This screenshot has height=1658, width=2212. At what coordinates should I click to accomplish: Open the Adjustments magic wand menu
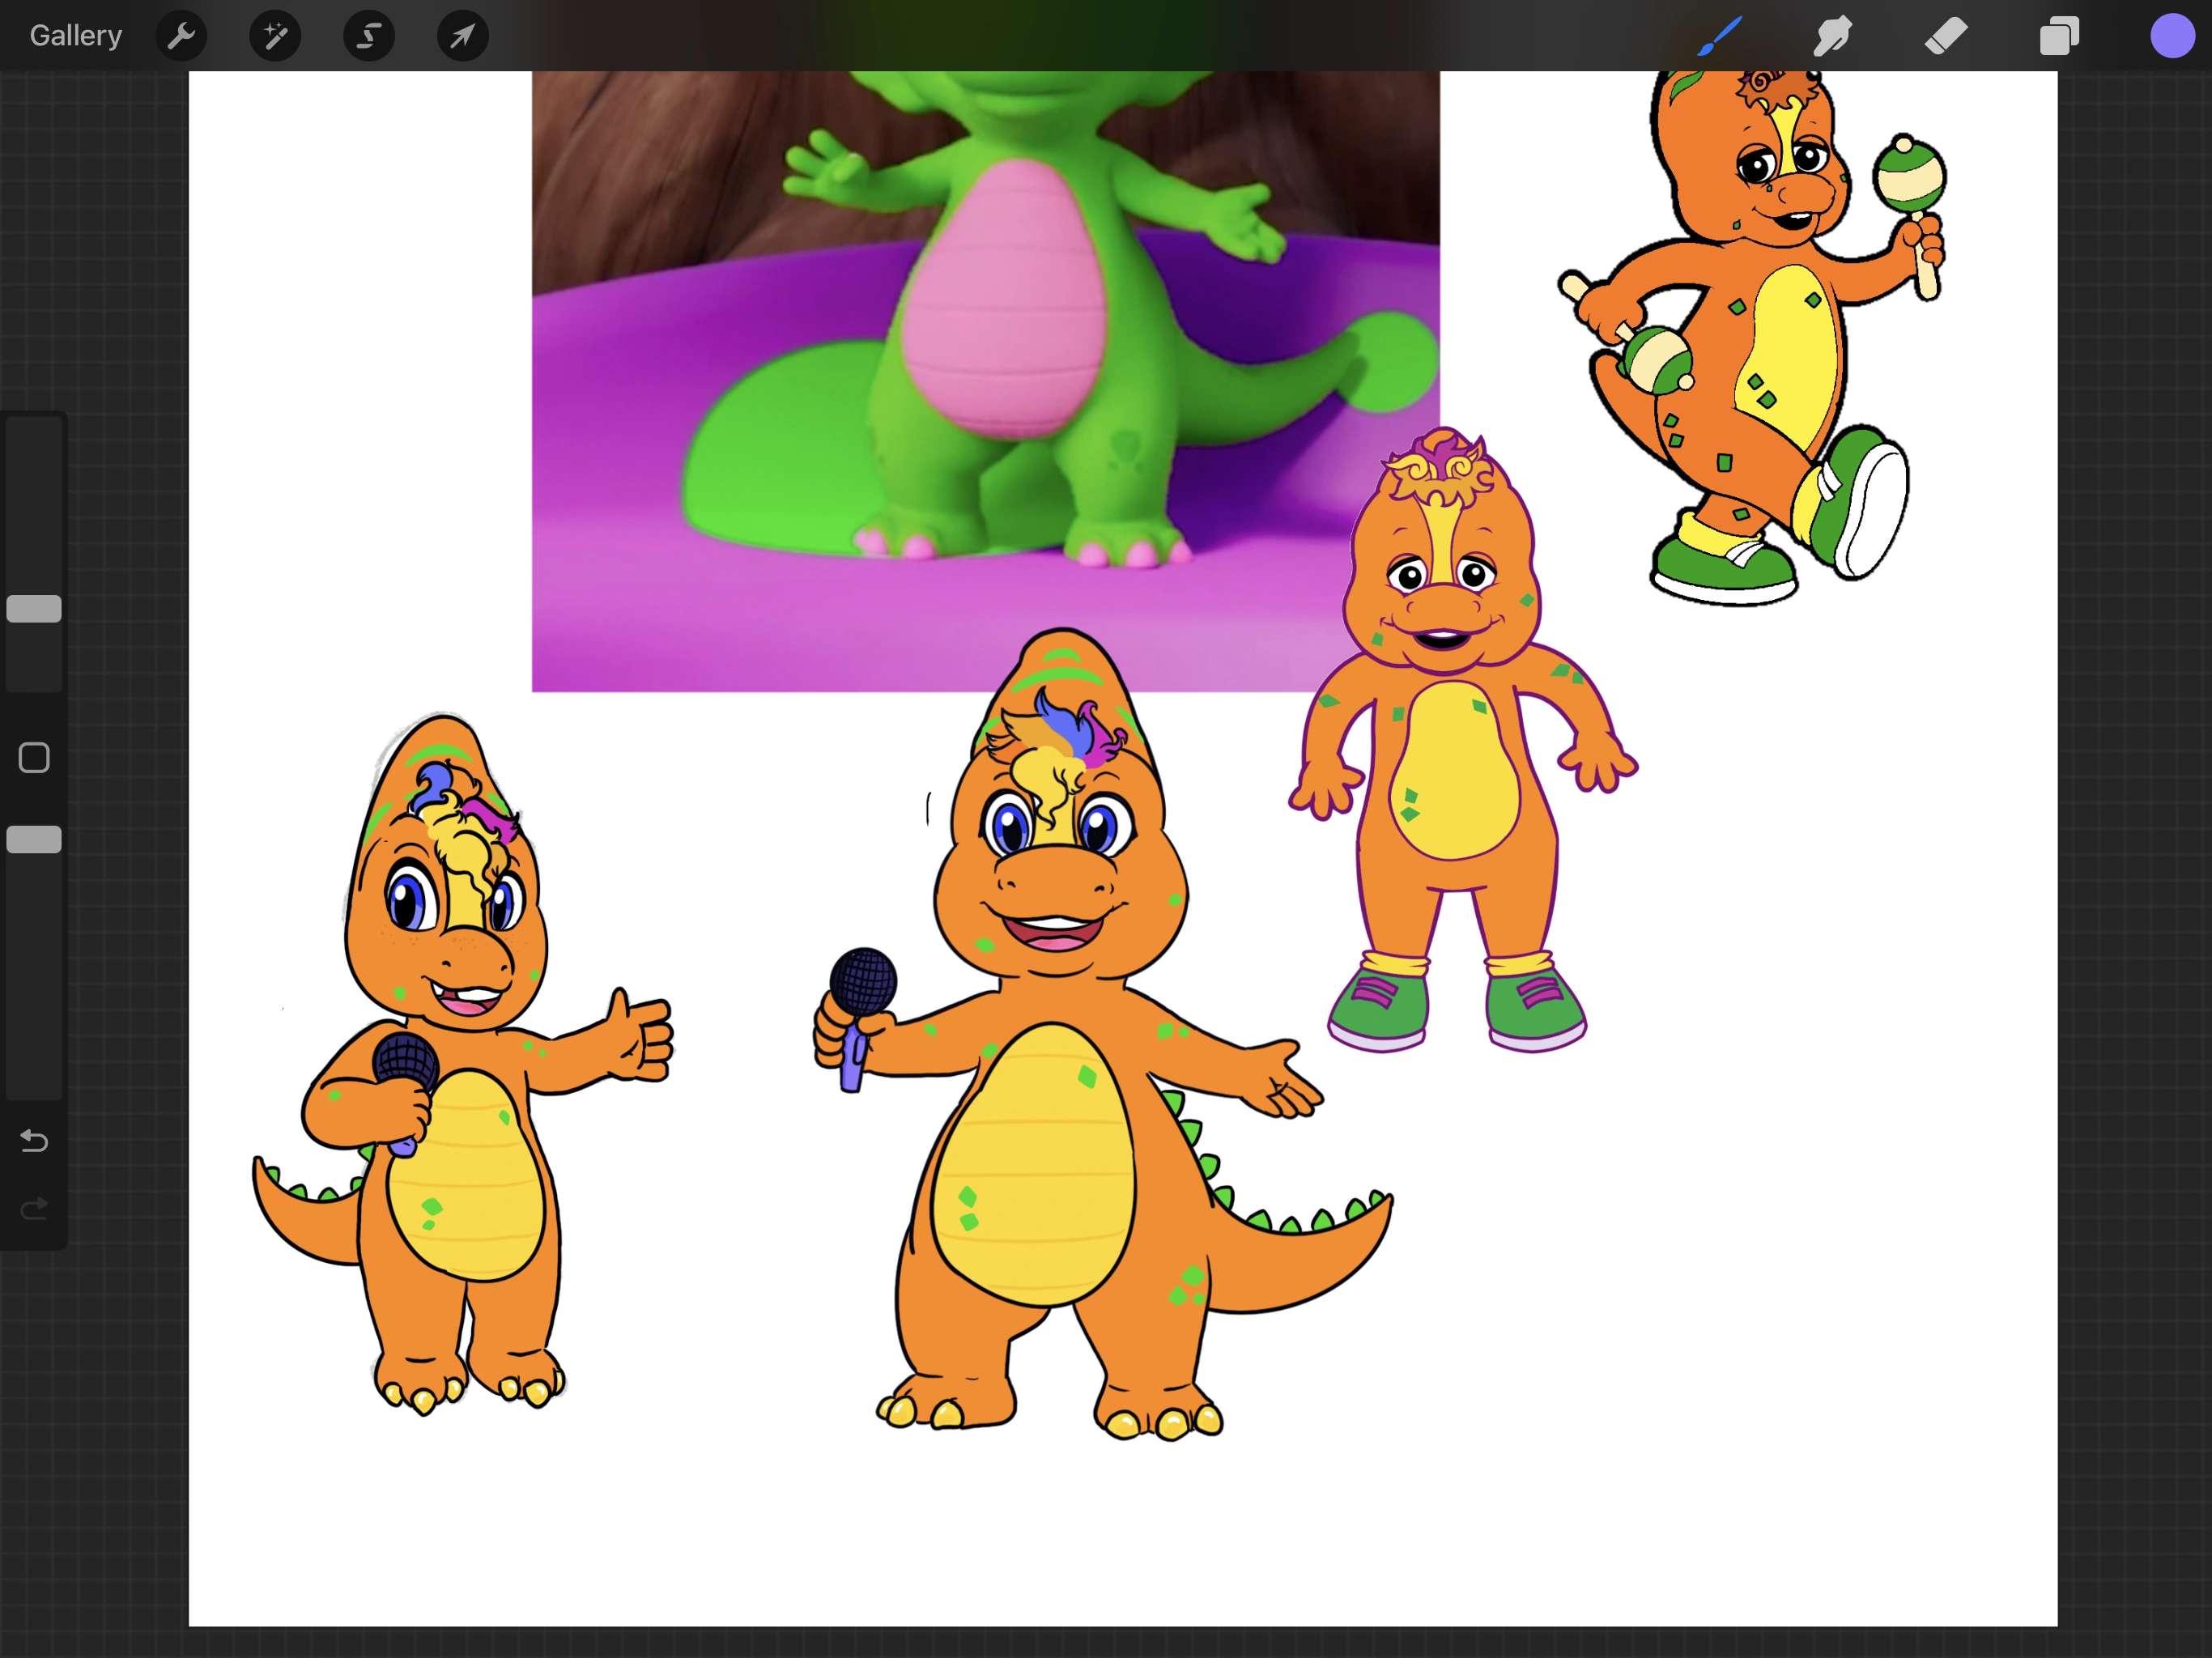pyautogui.click(x=275, y=37)
